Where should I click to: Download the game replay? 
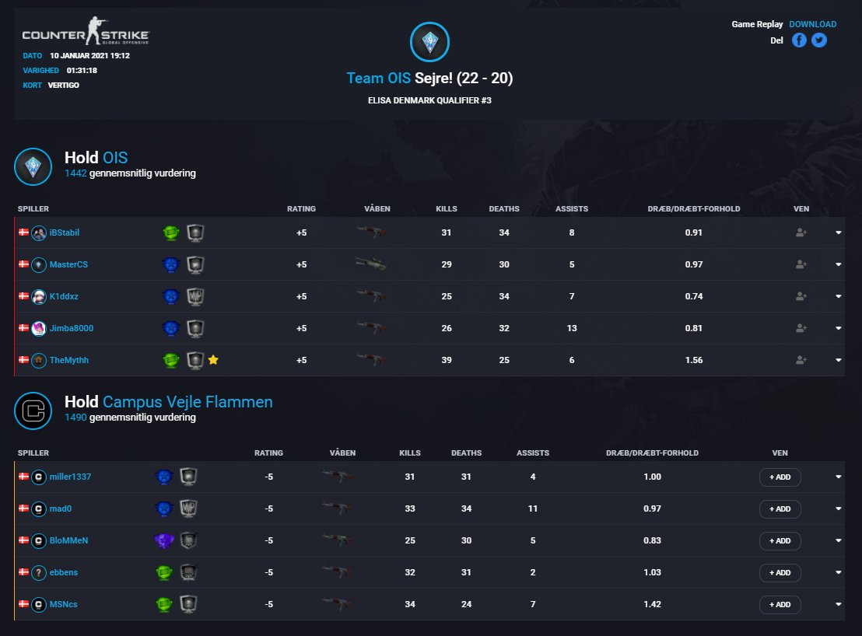point(812,24)
